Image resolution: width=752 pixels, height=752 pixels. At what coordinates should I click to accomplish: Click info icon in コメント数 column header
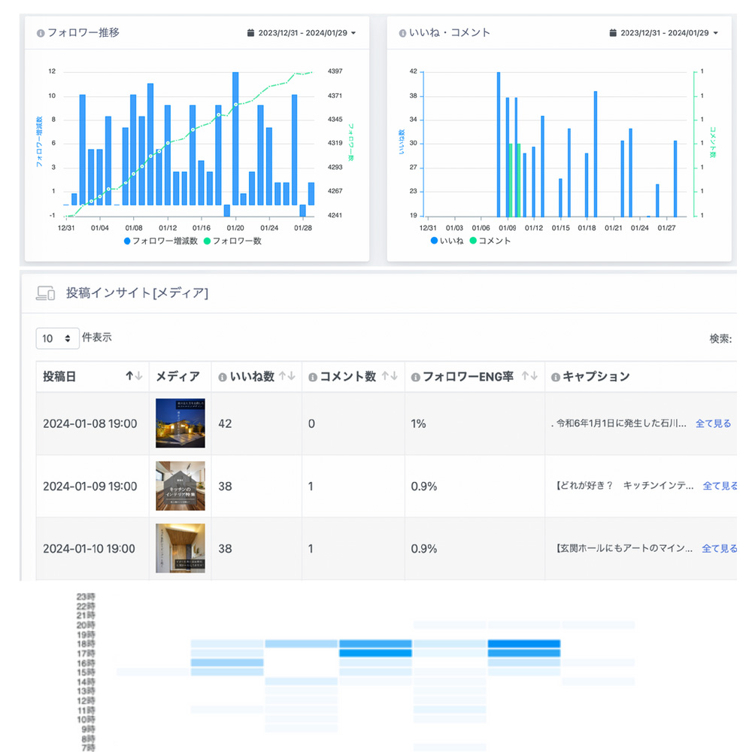click(313, 377)
